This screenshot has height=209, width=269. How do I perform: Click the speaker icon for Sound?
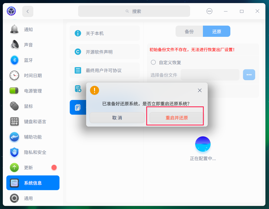pos(15,45)
